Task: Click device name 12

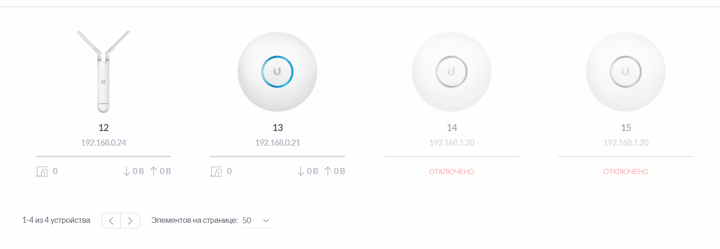Action: (x=103, y=128)
